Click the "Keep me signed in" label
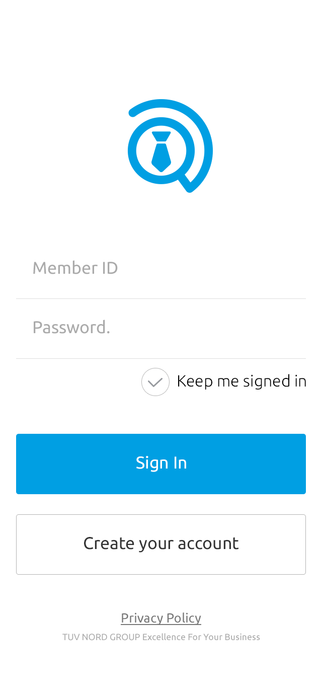The image size is (322, 698). pos(242,381)
